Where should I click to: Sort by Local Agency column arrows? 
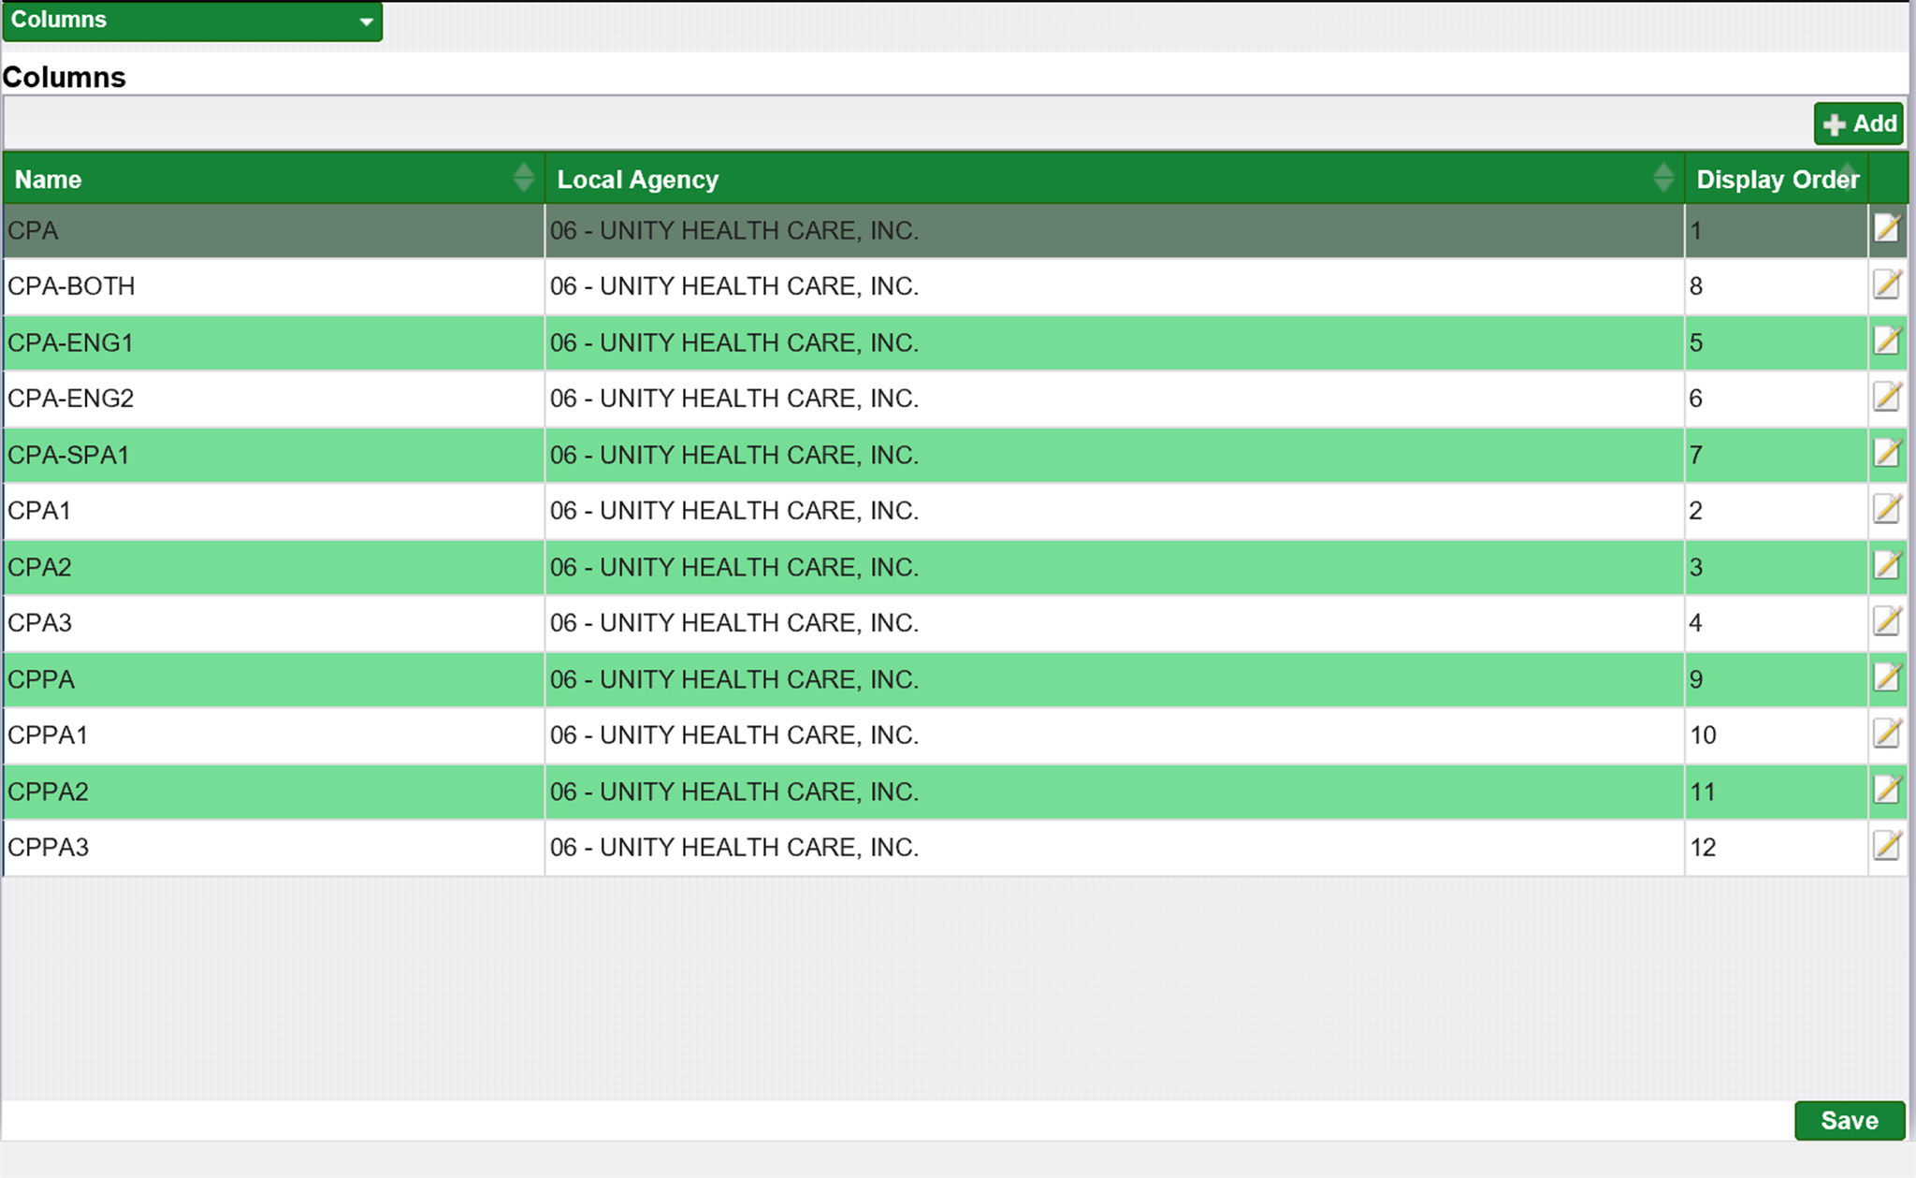point(1662,178)
